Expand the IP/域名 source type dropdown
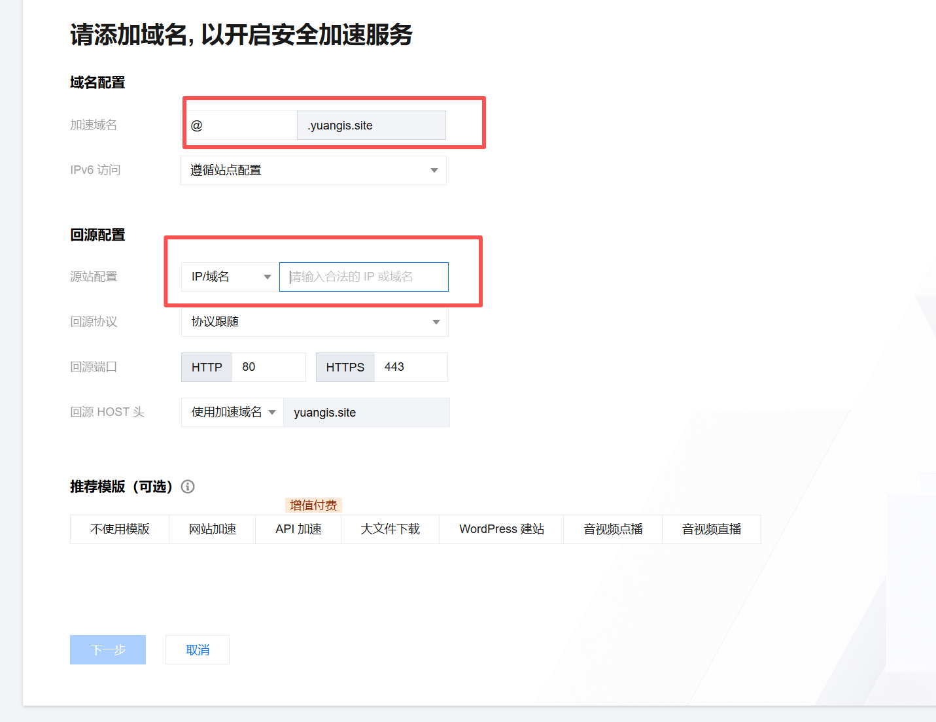Image resolution: width=936 pixels, height=722 pixels. tap(230, 277)
